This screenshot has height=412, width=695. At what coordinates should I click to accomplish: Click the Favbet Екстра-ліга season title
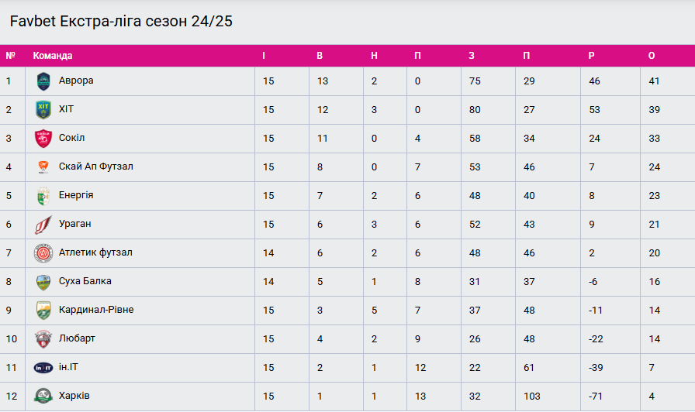tap(121, 22)
